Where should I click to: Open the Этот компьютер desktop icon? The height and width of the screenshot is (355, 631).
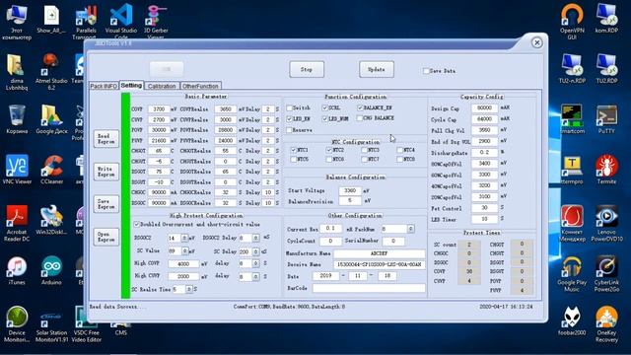(17, 22)
